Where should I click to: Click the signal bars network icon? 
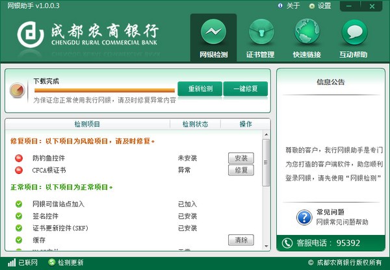pyautogui.click(x=12, y=263)
